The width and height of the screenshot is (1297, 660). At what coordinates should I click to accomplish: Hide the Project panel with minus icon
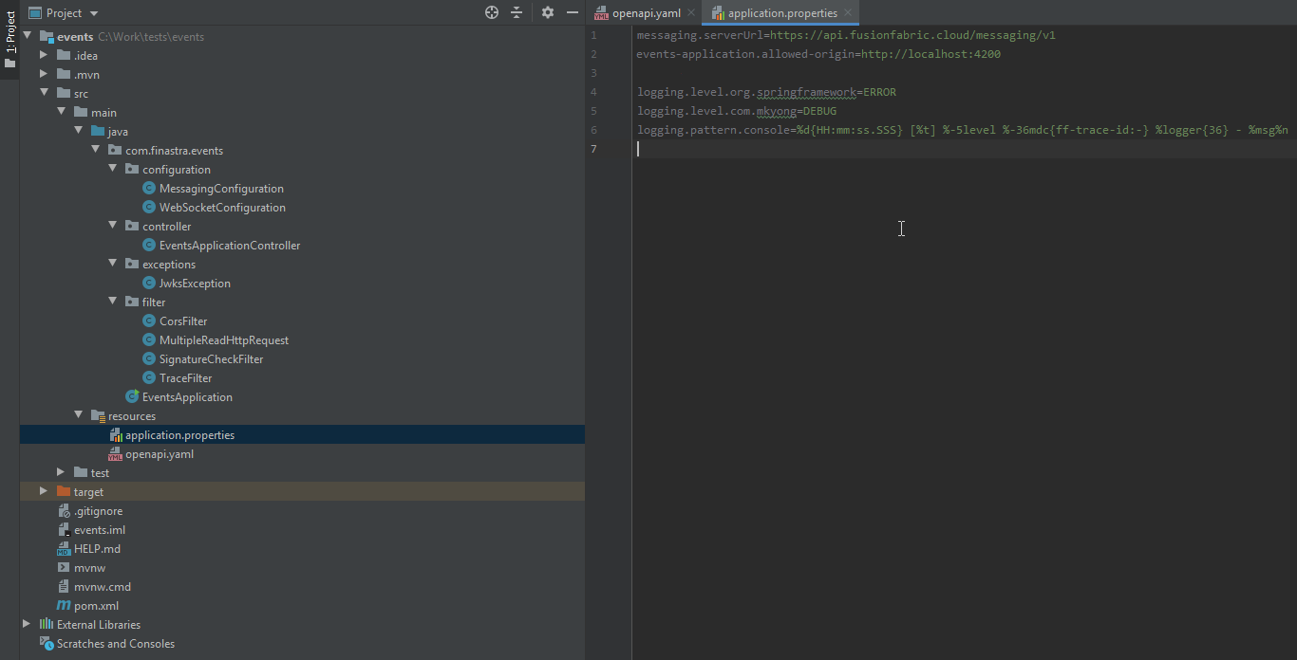pyautogui.click(x=573, y=12)
